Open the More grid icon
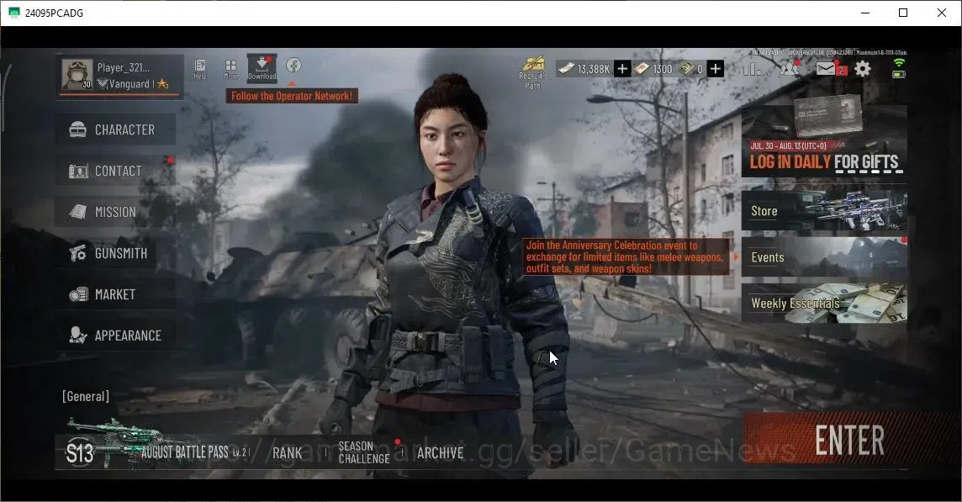Viewport: 962px width, 502px height. click(230, 69)
